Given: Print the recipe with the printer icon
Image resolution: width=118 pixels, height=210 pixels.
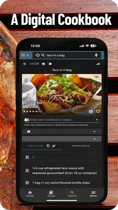Looking at the screenshot, I should pos(29,132).
